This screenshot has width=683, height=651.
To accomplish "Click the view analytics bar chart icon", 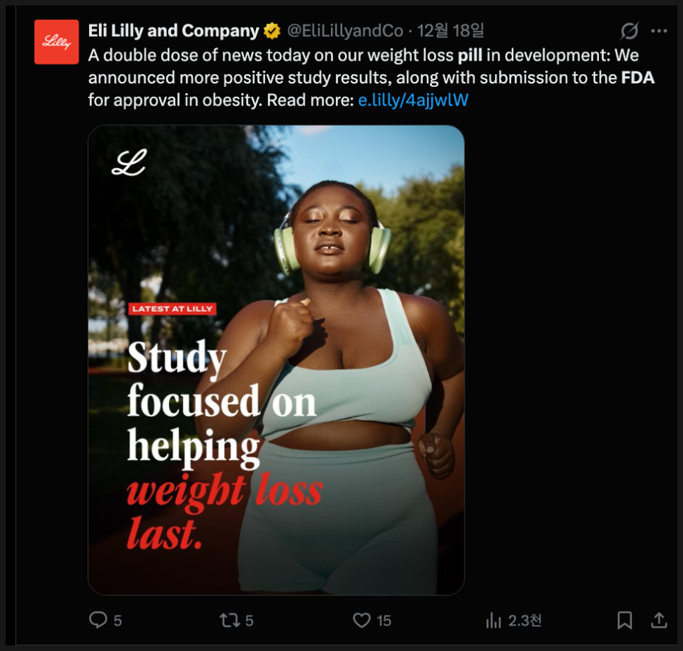I will pyautogui.click(x=494, y=621).
